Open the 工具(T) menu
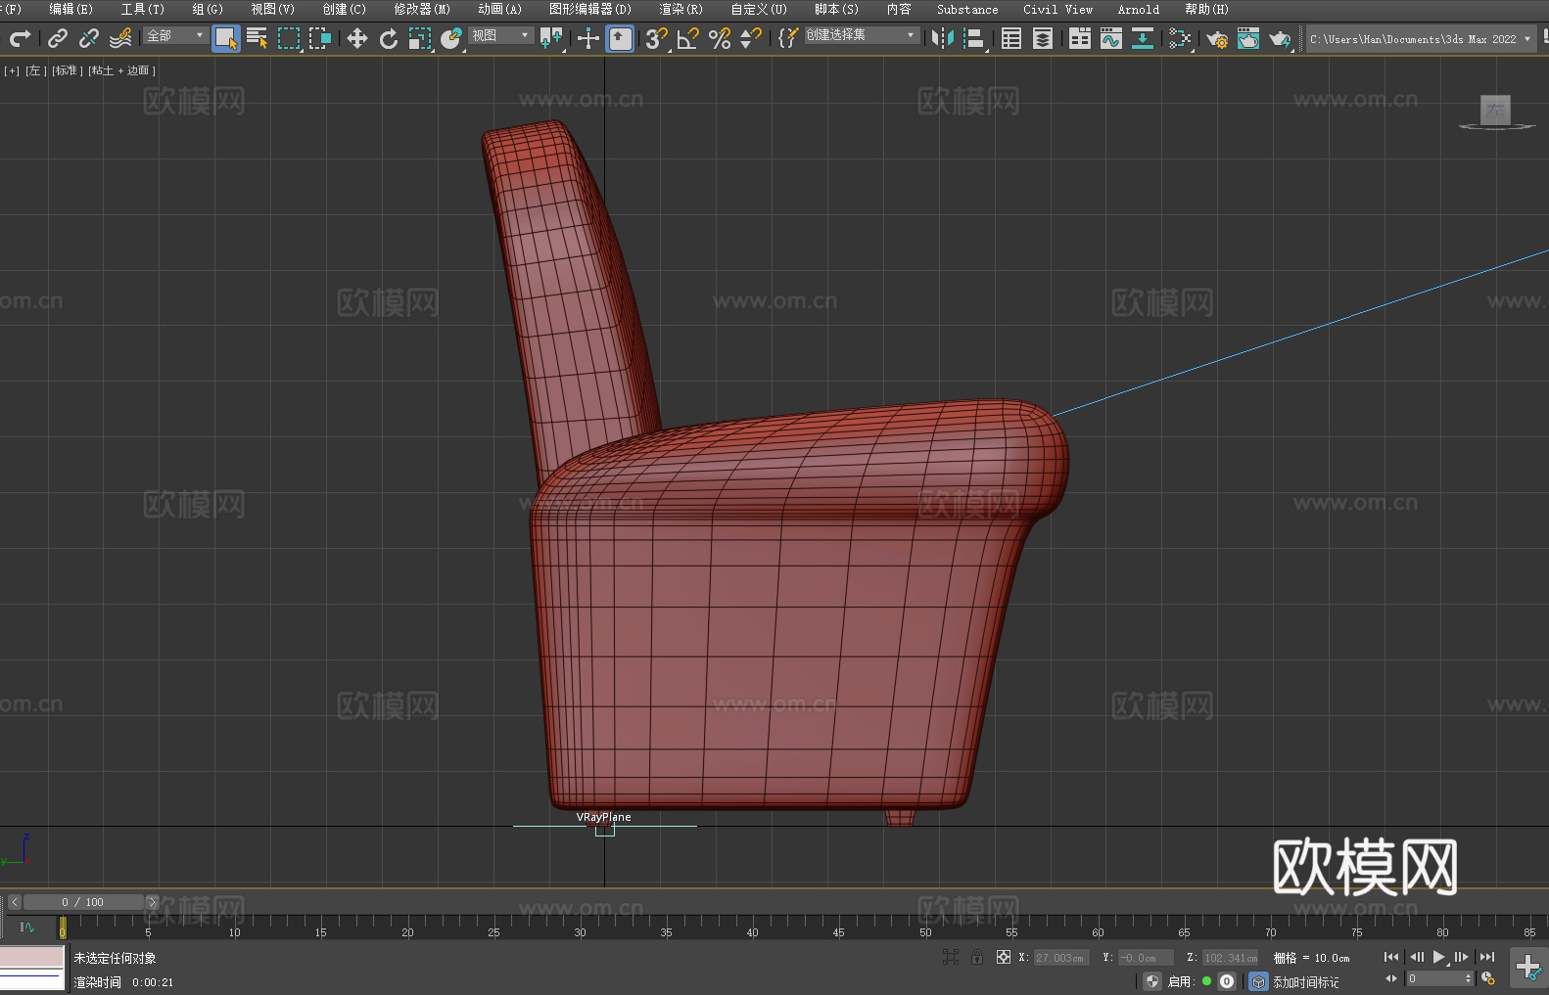This screenshot has width=1549, height=995. 143,9
